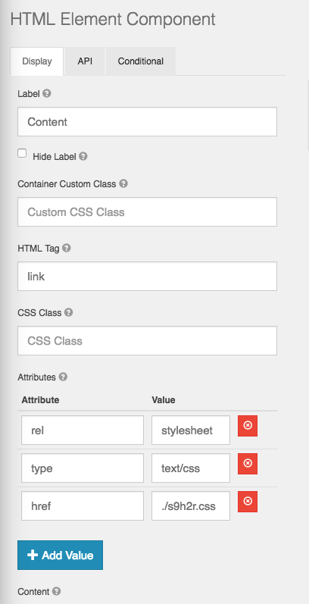Click the Add Value button
This screenshot has height=604, width=309.
click(60, 555)
